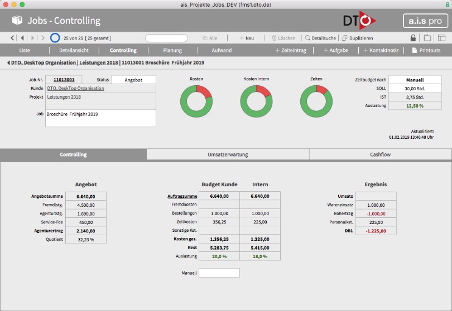
Task: Open Kunde link DTO, DeskTop Organisation
Action: click(75, 88)
